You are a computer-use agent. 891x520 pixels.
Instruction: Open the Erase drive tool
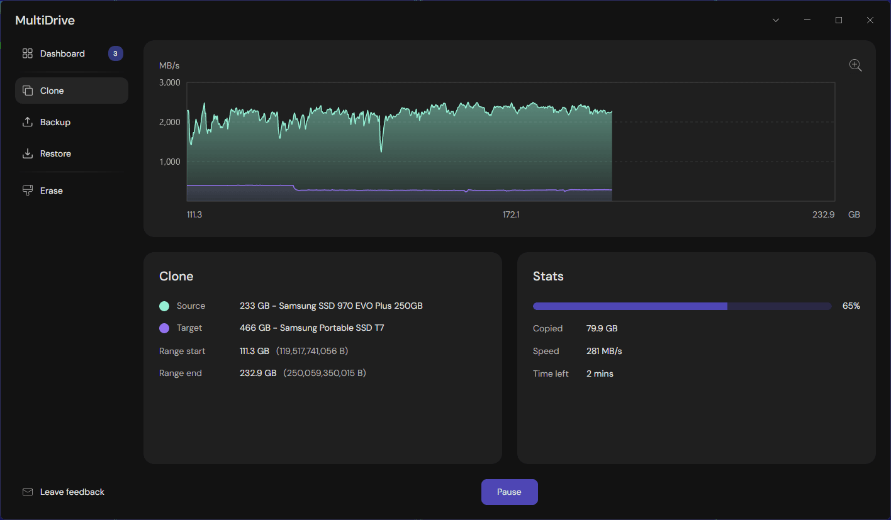(x=52, y=190)
